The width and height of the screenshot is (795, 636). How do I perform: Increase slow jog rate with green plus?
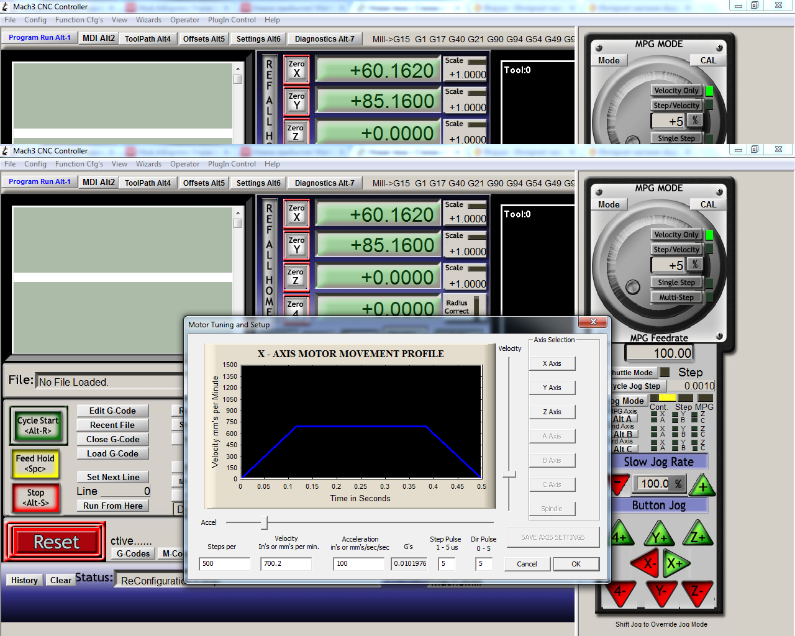coord(702,485)
